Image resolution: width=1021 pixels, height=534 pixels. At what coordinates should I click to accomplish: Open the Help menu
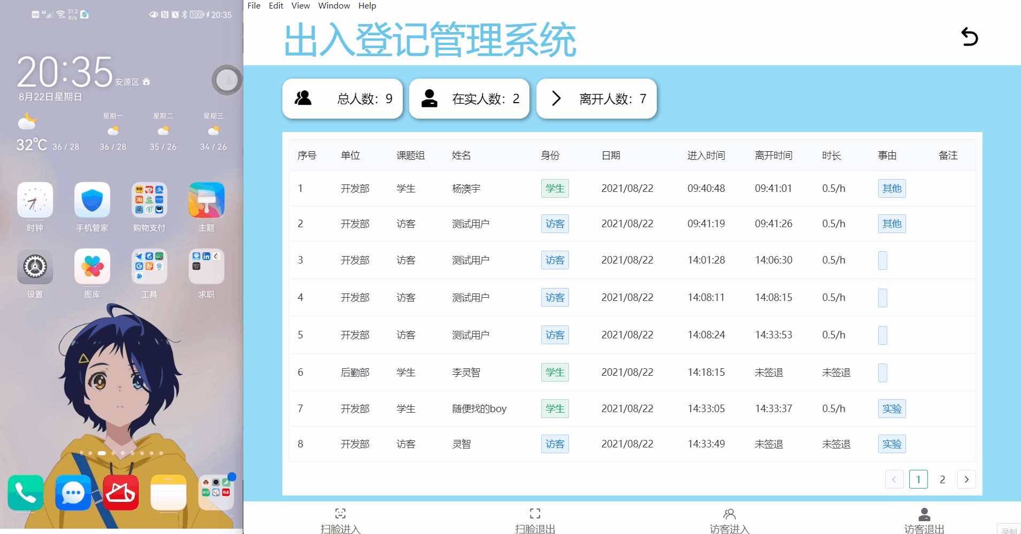click(x=367, y=5)
